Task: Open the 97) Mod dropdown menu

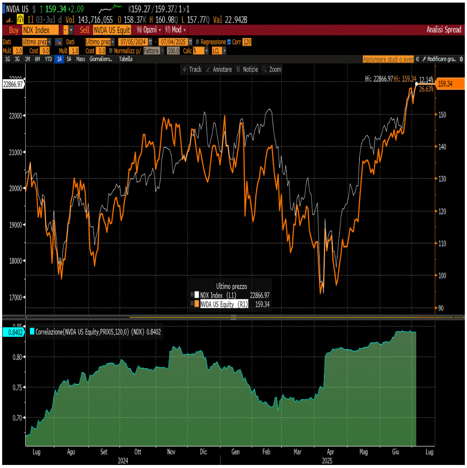Action: click(175, 30)
